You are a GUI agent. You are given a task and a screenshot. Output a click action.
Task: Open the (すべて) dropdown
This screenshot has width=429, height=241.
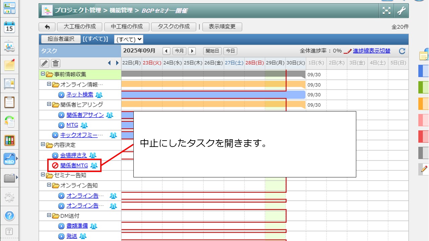(x=129, y=39)
